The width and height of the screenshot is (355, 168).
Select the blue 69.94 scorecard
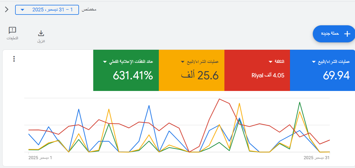[x=322, y=70]
